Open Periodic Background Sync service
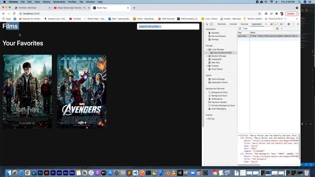This screenshot has width=315, height=177. tap(223, 106)
